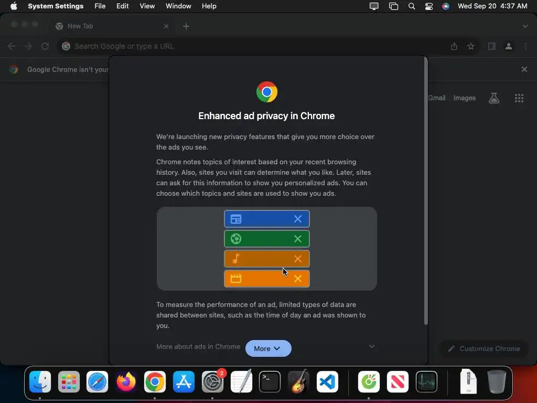Open the Edit menu
Image resolution: width=537 pixels, height=403 pixels.
point(122,6)
